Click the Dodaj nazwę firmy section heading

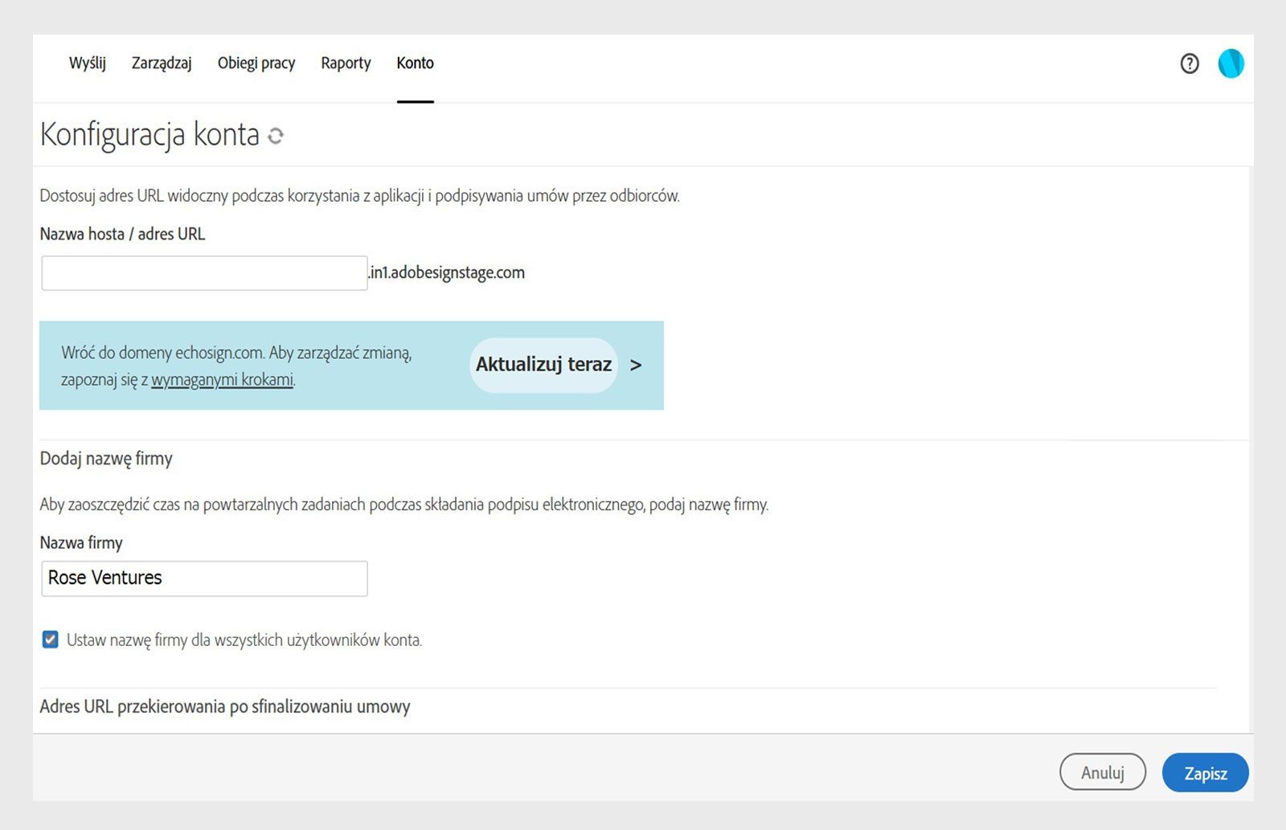click(x=106, y=458)
